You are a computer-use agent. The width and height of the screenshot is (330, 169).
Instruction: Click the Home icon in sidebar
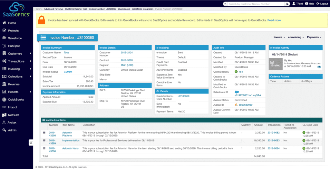click(5, 23)
